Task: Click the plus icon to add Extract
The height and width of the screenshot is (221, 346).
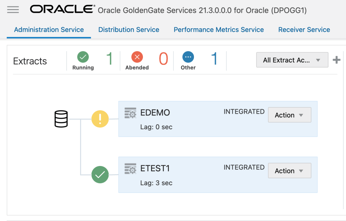Action: pos(336,60)
